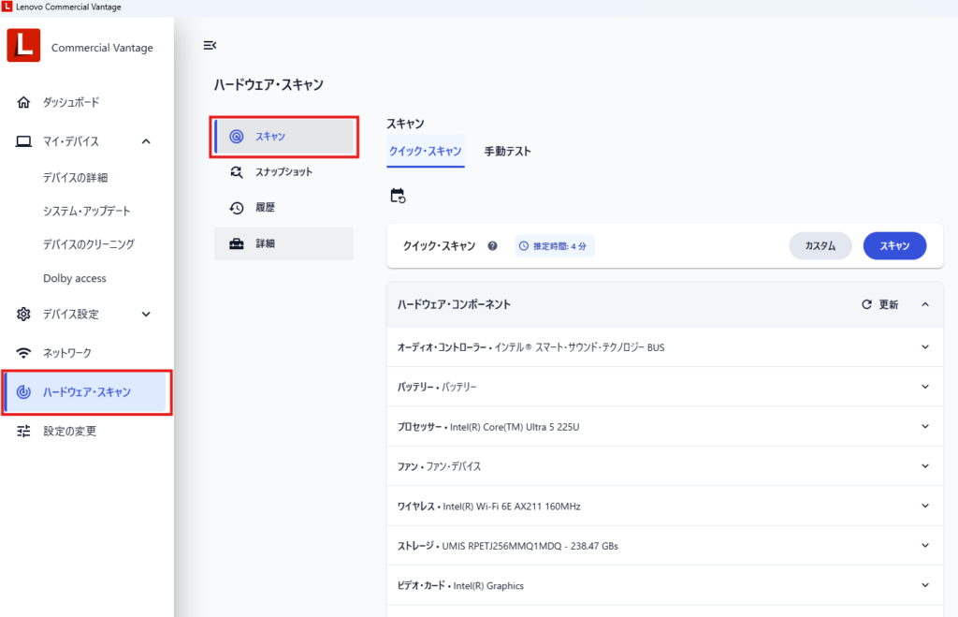Click the sidebar collapse hamburger icon
The image size is (958, 617).
(210, 45)
